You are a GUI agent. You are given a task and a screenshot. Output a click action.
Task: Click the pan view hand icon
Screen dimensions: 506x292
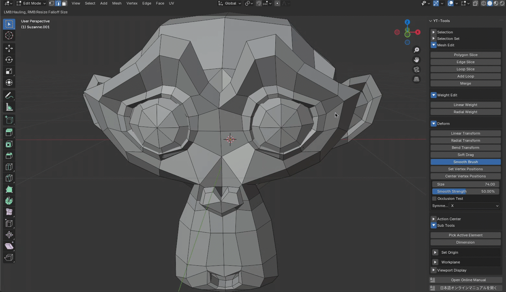pyautogui.click(x=416, y=60)
